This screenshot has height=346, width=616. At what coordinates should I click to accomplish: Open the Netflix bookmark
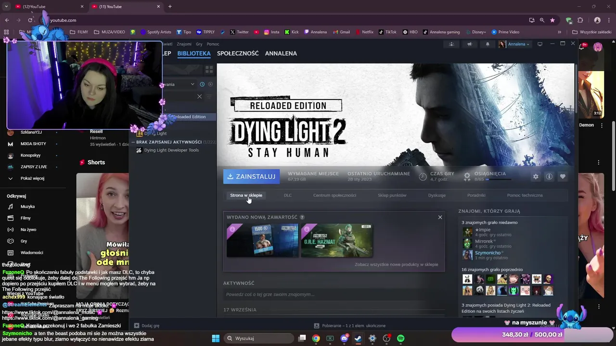364,32
